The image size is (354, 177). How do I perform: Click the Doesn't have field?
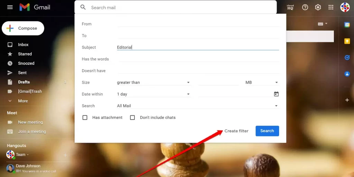(198, 71)
